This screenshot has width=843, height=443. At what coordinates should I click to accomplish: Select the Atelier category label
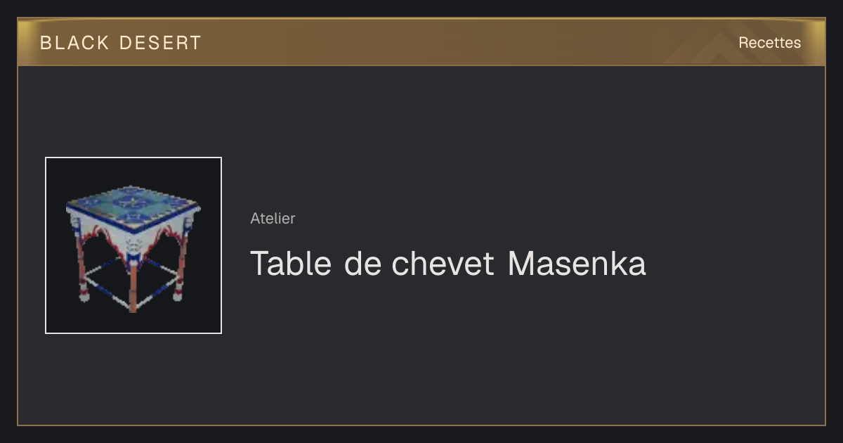(273, 218)
